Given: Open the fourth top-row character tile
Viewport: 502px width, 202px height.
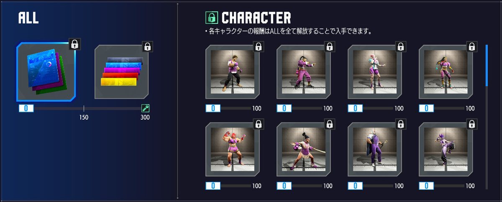Looking at the screenshot, I should [446, 72].
